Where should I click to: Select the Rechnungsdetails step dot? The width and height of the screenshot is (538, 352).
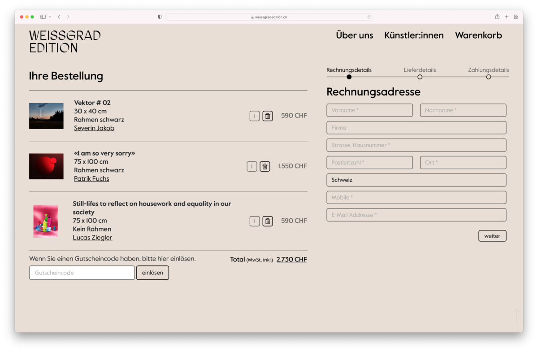349,77
